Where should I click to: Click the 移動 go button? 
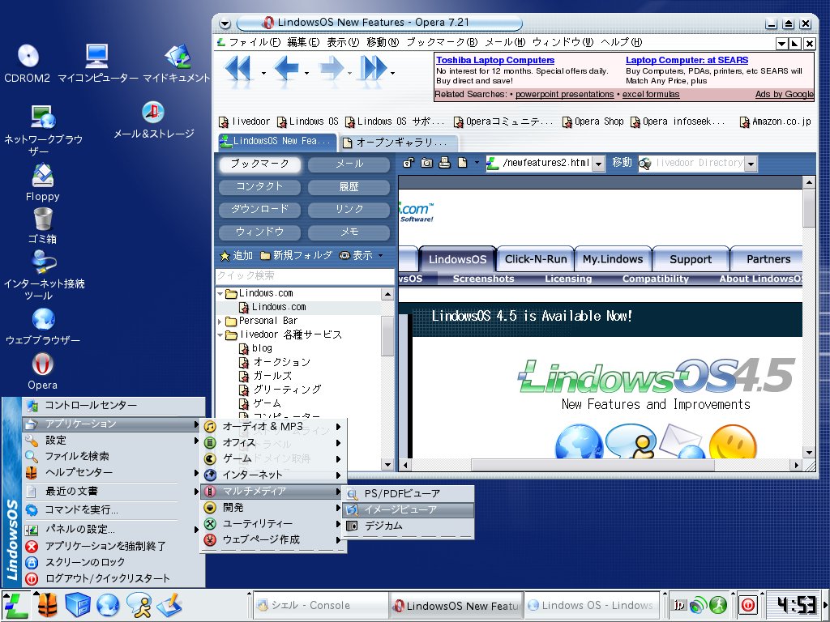(622, 162)
